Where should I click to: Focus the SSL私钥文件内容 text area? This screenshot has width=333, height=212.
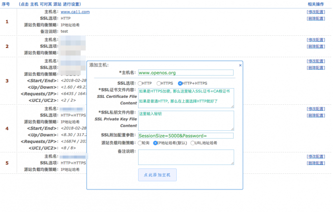(x=186, y=120)
